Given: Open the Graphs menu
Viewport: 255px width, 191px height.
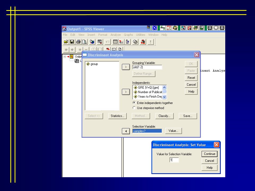Looking at the screenshot, I should [x=128, y=35].
